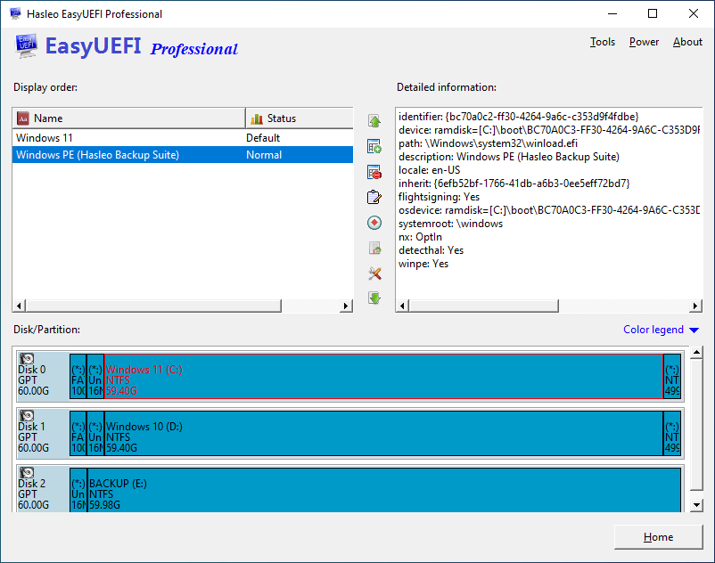
Task: Click the Default status cell
Action: tap(263, 138)
